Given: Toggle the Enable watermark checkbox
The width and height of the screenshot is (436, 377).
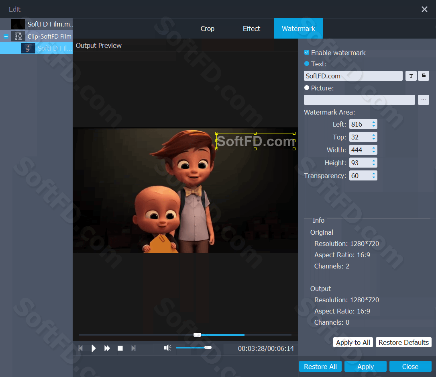Looking at the screenshot, I should coord(307,52).
